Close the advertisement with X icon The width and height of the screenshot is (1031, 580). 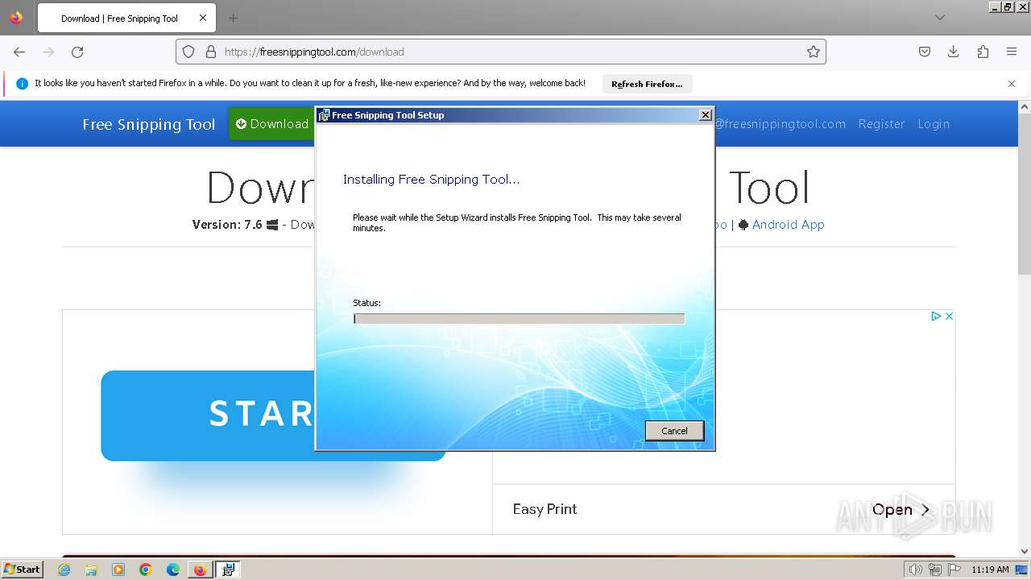tap(949, 316)
